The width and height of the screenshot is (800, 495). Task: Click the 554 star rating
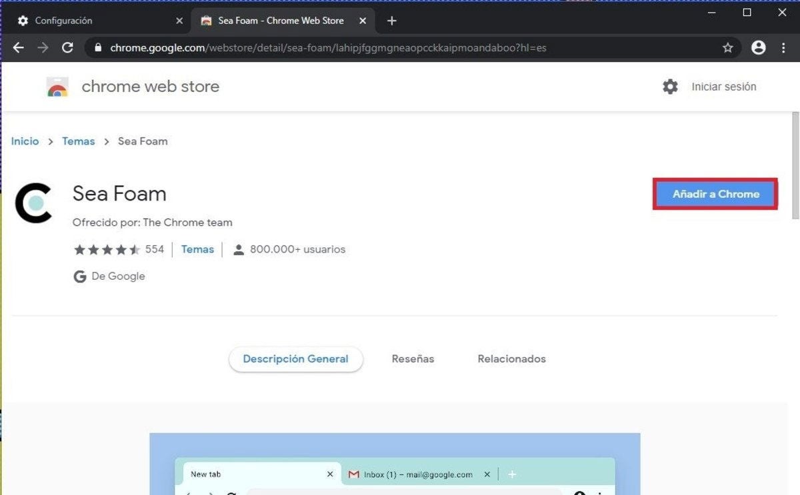118,249
